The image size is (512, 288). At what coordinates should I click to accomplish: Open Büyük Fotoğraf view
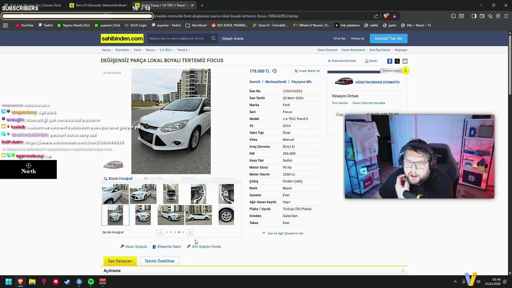118,178
